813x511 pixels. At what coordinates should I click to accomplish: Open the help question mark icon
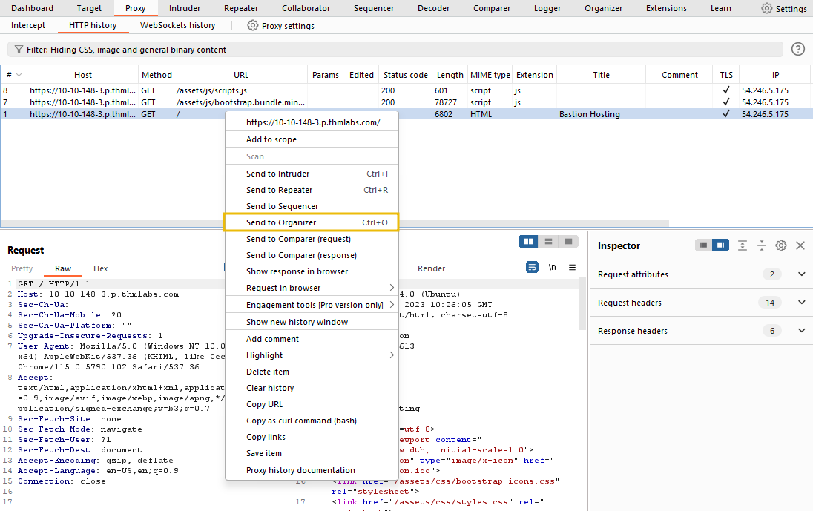coord(797,49)
